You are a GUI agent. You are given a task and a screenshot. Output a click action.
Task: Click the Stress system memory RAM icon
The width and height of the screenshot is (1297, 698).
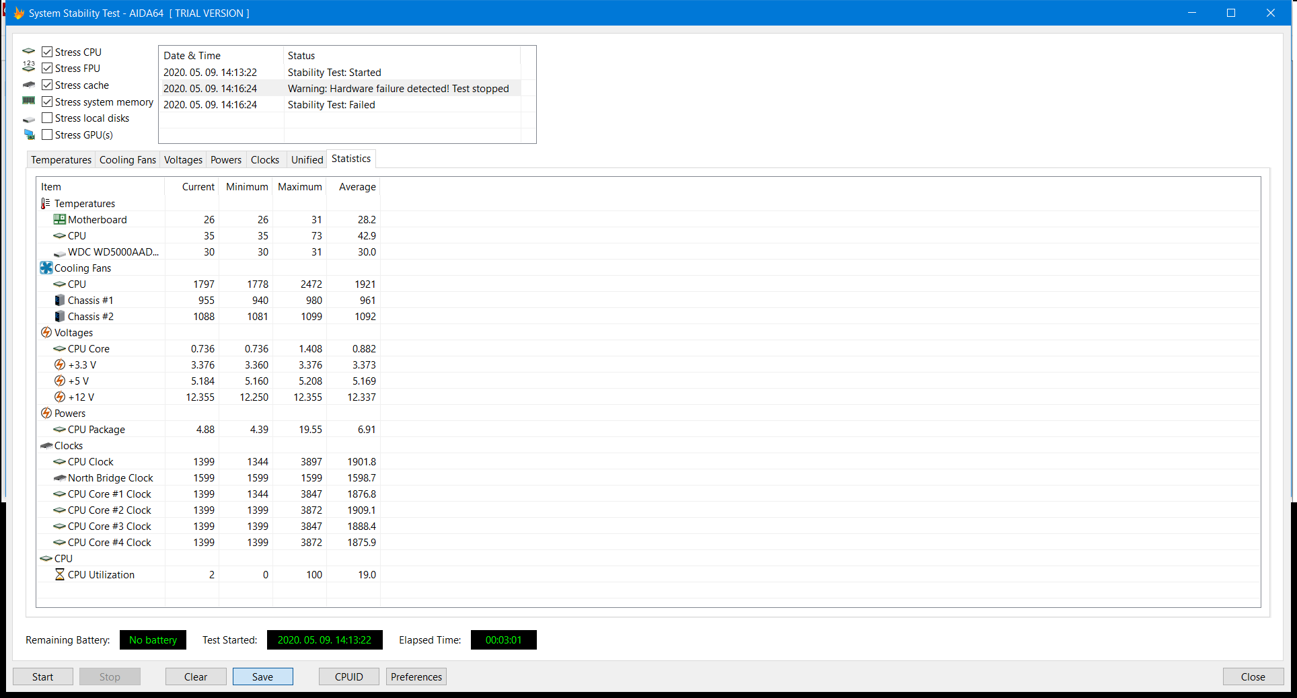29,101
